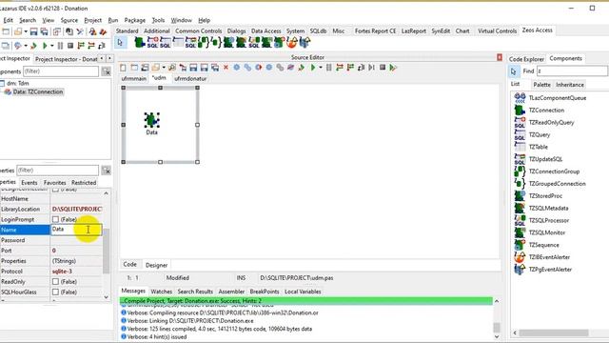This screenshot has width=609, height=343.
Task: Open dropdown arrow next to main Run button
Action: (52, 46)
